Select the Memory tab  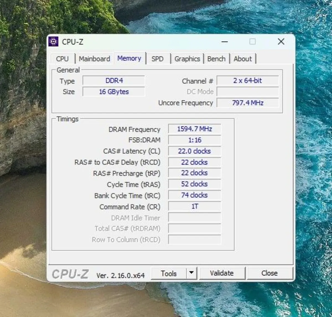129,58
